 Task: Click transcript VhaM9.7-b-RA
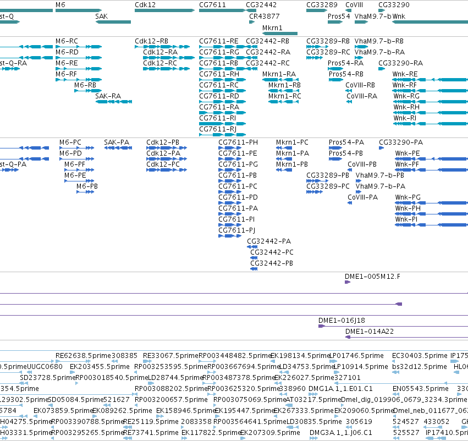(x=359, y=58)
